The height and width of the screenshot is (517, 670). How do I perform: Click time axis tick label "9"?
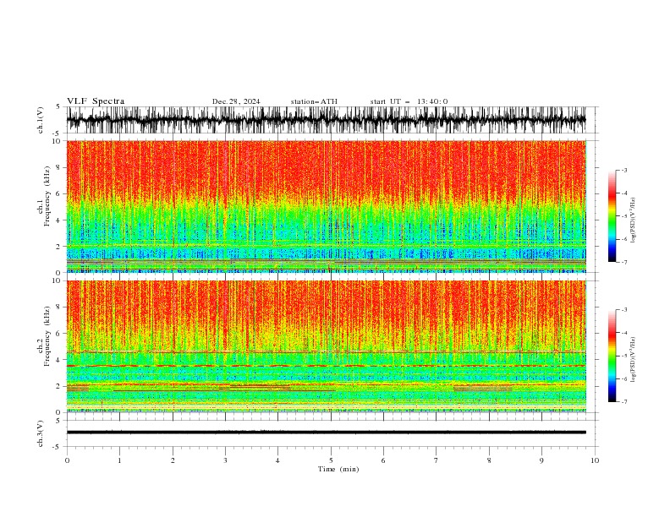coord(541,460)
